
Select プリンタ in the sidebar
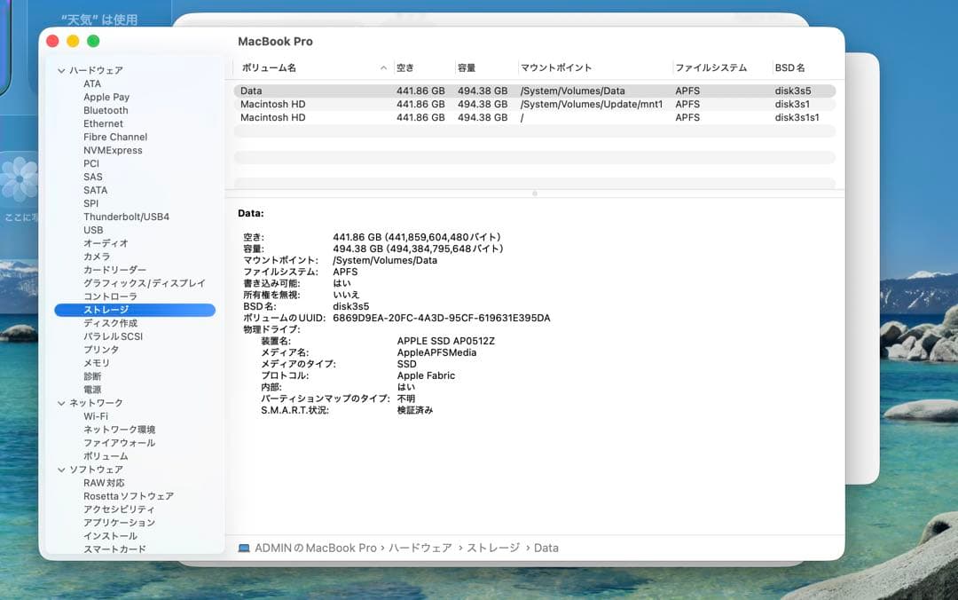coord(101,350)
